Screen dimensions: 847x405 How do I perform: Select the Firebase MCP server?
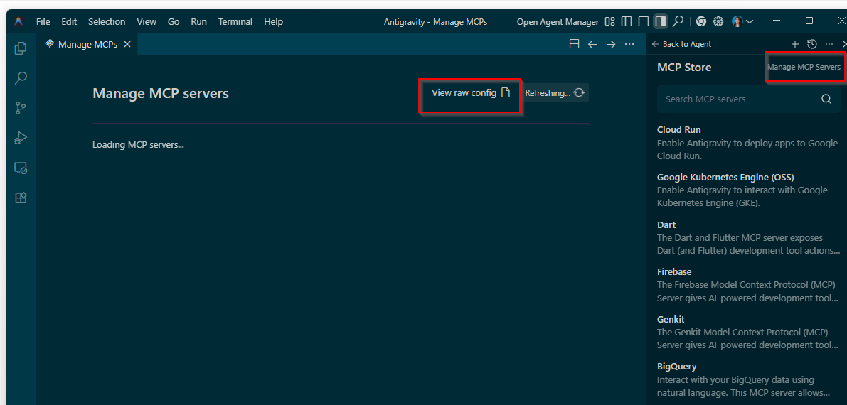coord(749,285)
